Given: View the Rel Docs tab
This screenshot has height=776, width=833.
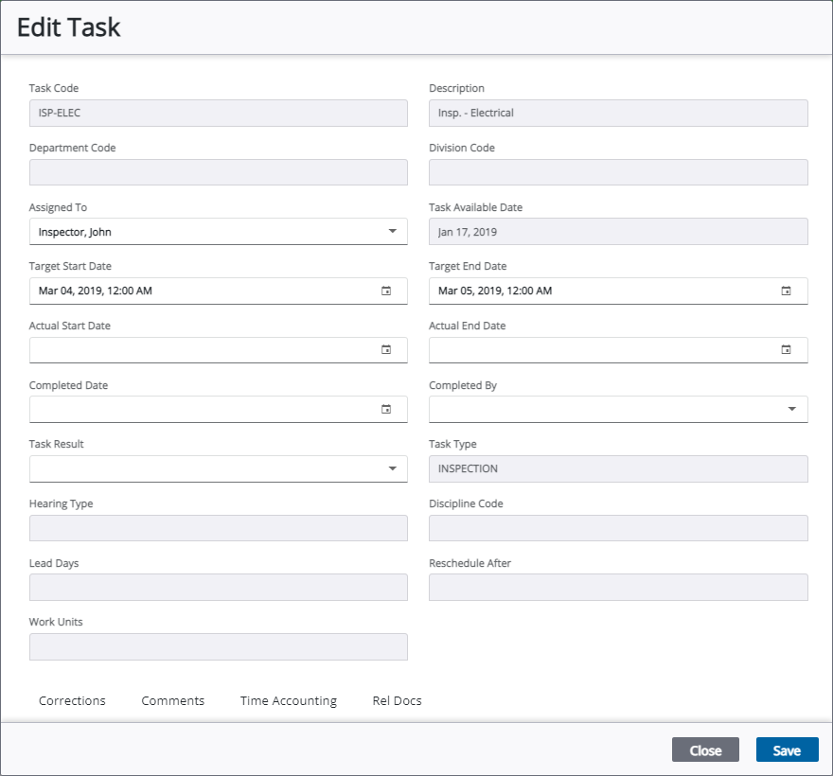Looking at the screenshot, I should coord(397,700).
